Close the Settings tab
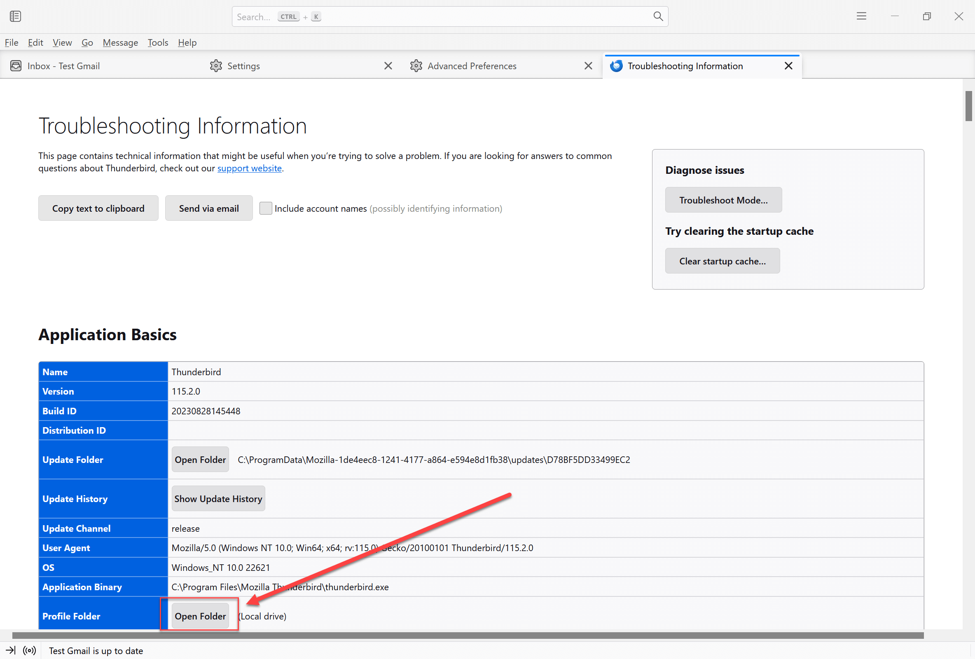975x659 pixels. pyautogui.click(x=388, y=66)
